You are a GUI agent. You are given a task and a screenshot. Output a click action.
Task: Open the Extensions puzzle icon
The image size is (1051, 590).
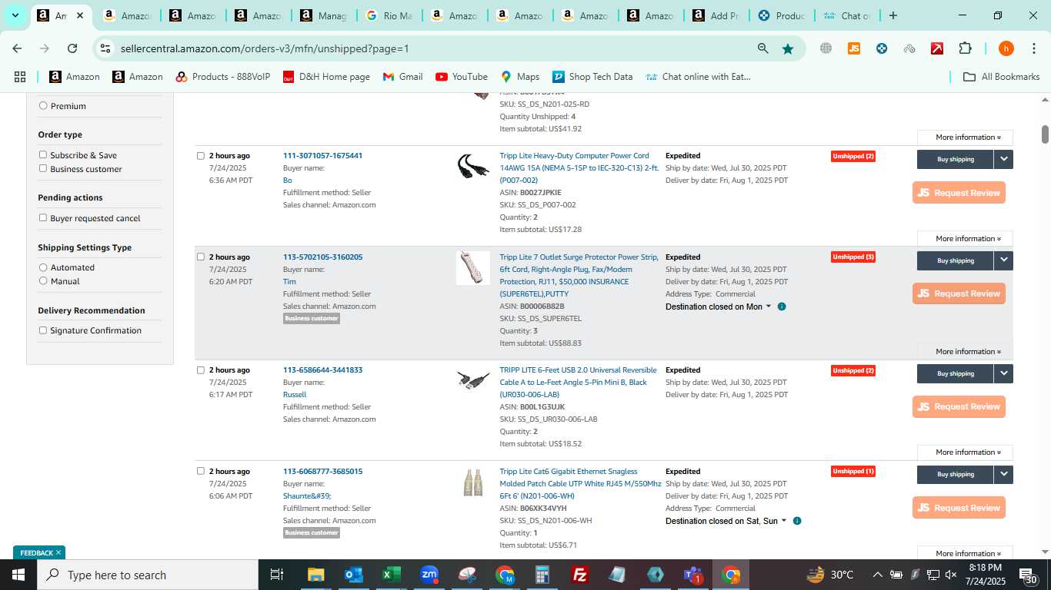(x=965, y=48)
